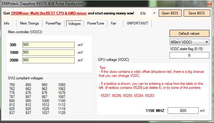This screenshot has width=214, height=123.
Task: Click the 1150 MHZ GPU voltage field
Action: [183, 110]
